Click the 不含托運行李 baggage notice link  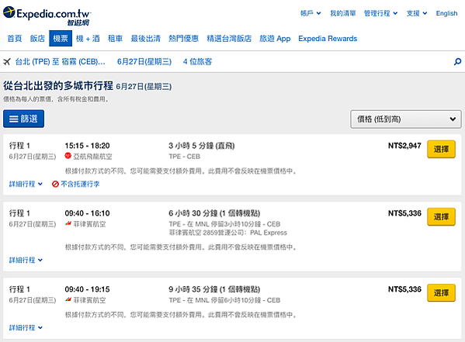[80, 184]
